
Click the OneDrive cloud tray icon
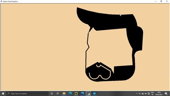pos(143,94)
